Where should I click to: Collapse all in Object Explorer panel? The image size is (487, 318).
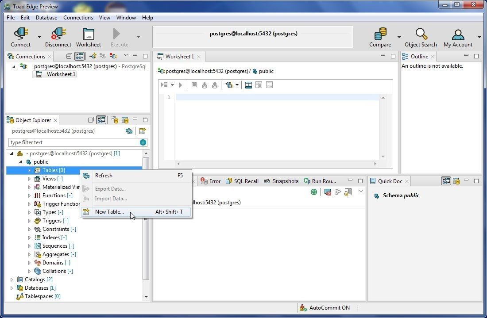coord(91,120)
